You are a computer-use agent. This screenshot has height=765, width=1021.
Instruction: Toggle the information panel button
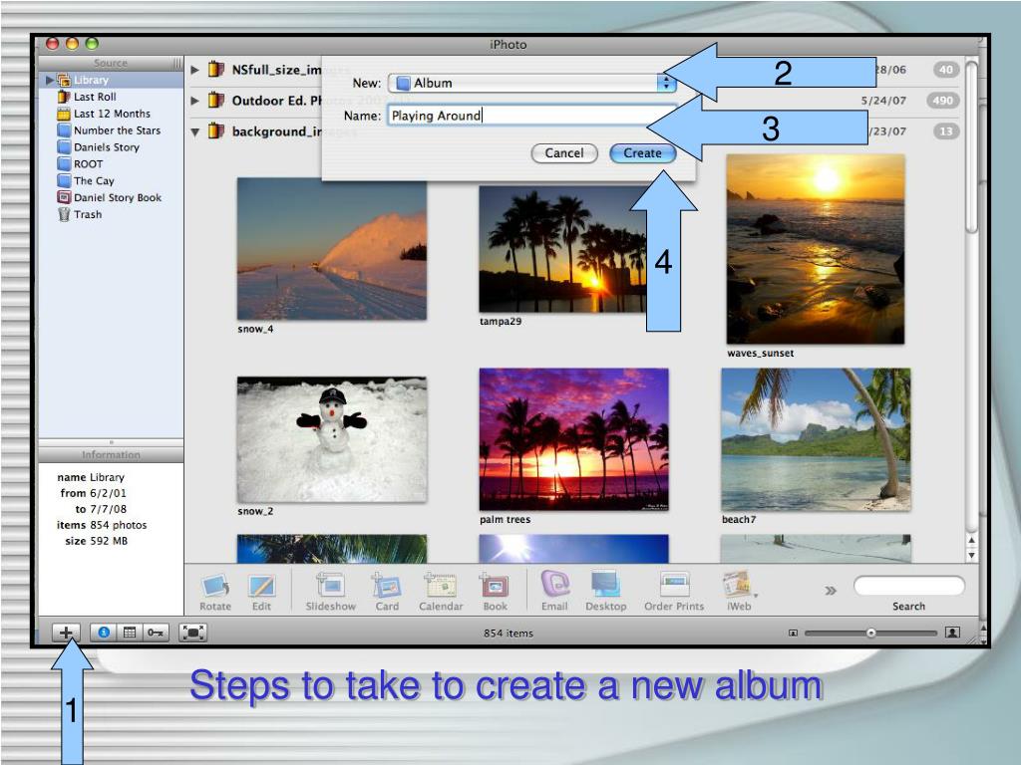coord(104,633)
